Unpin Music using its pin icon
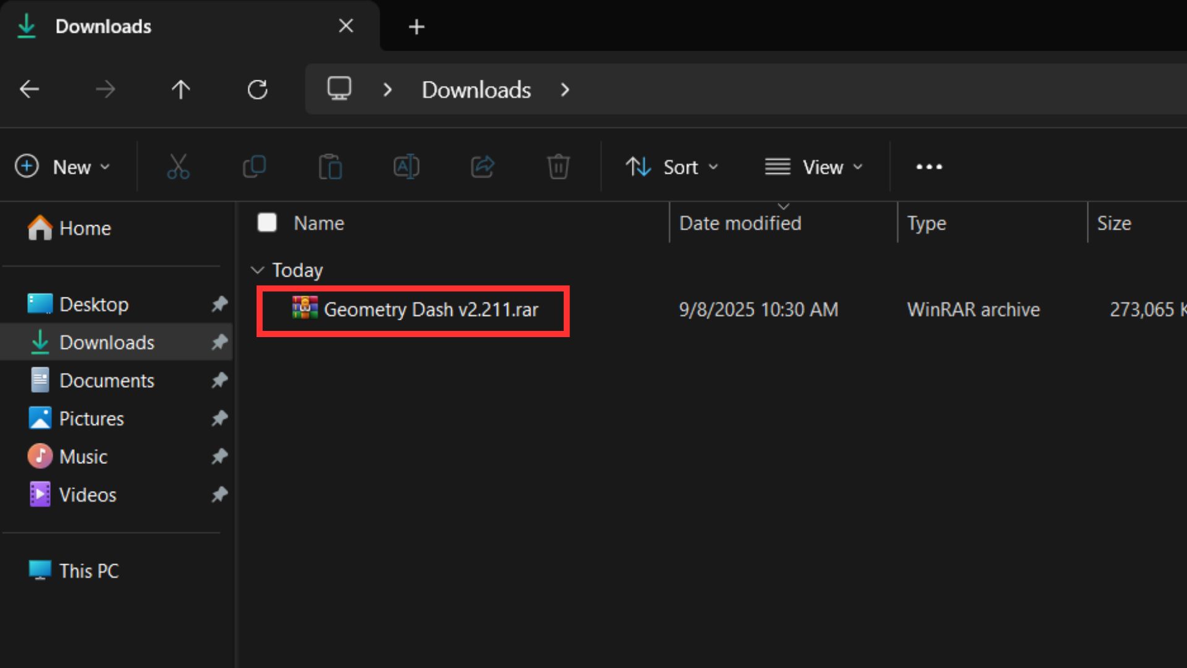Viewport: 1187px width, 668px height. pos(219,456)
